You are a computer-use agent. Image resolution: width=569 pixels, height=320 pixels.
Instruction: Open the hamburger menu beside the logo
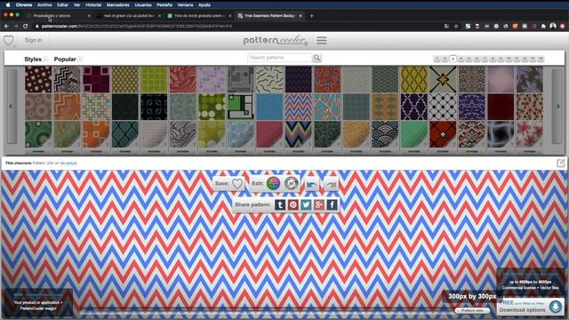[322, 40]
